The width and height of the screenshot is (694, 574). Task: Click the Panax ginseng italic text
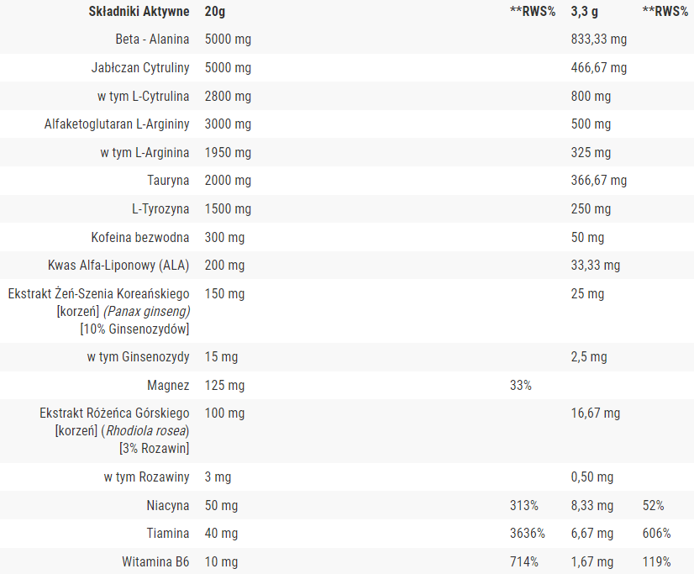pos(146,312)
